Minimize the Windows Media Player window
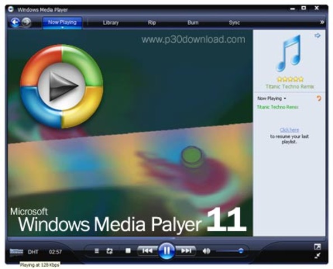The image size is (333, 269). pyautogui.click(x=293, y=9)
